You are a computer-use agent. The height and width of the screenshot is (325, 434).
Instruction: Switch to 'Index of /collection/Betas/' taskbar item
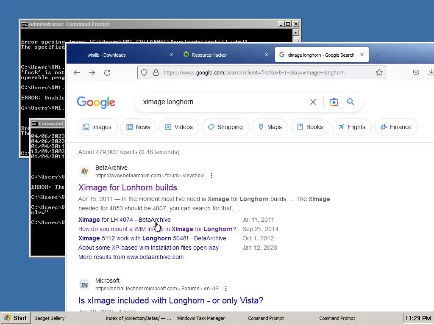click(x=138, y=318)
